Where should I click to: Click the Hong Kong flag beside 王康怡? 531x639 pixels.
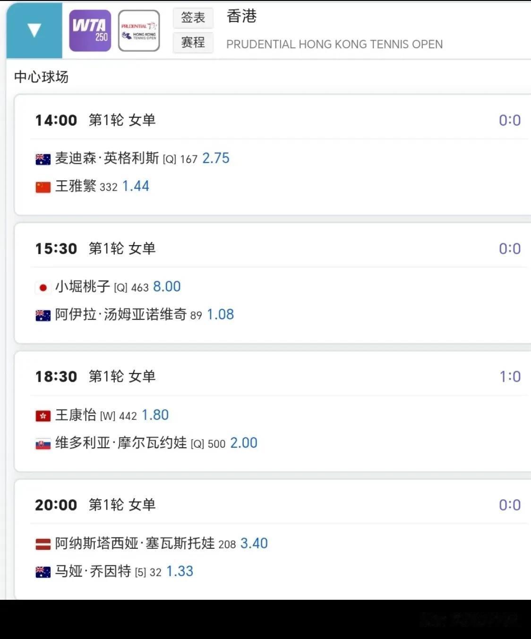pos(43,416)
